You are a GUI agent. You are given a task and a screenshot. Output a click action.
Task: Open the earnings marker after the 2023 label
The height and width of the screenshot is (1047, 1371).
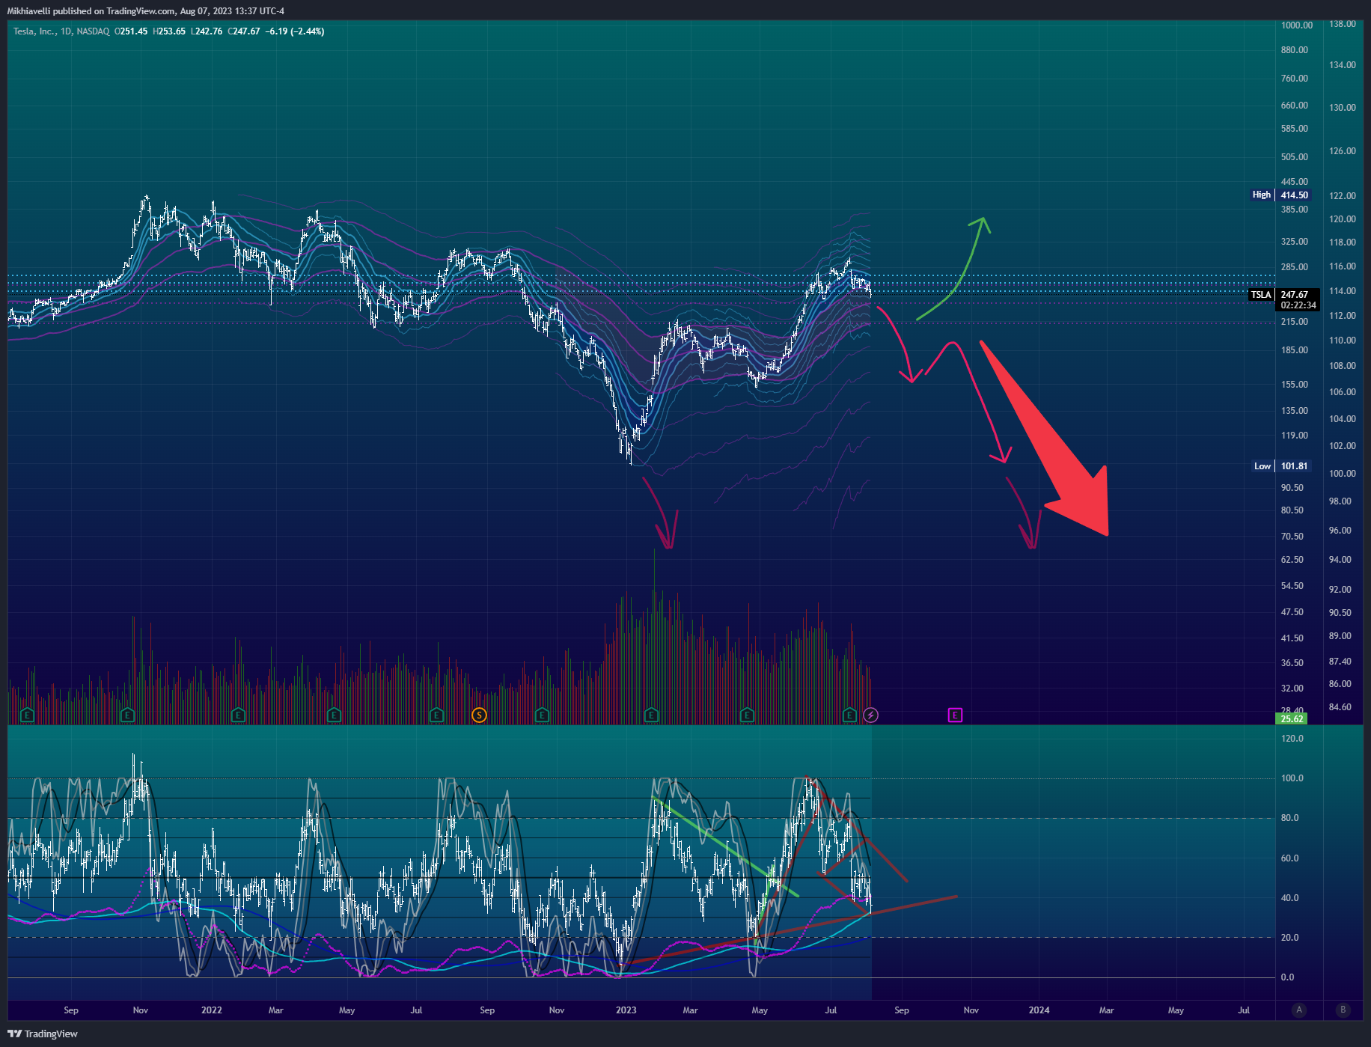point(651,715)
